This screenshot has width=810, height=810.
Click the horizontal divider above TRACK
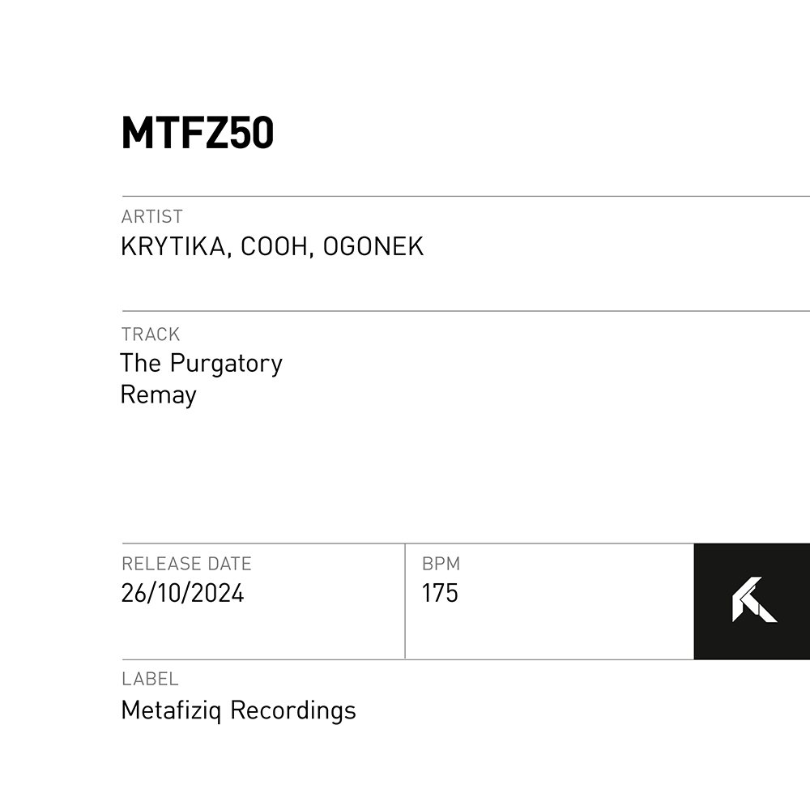[x=466, y=311]
